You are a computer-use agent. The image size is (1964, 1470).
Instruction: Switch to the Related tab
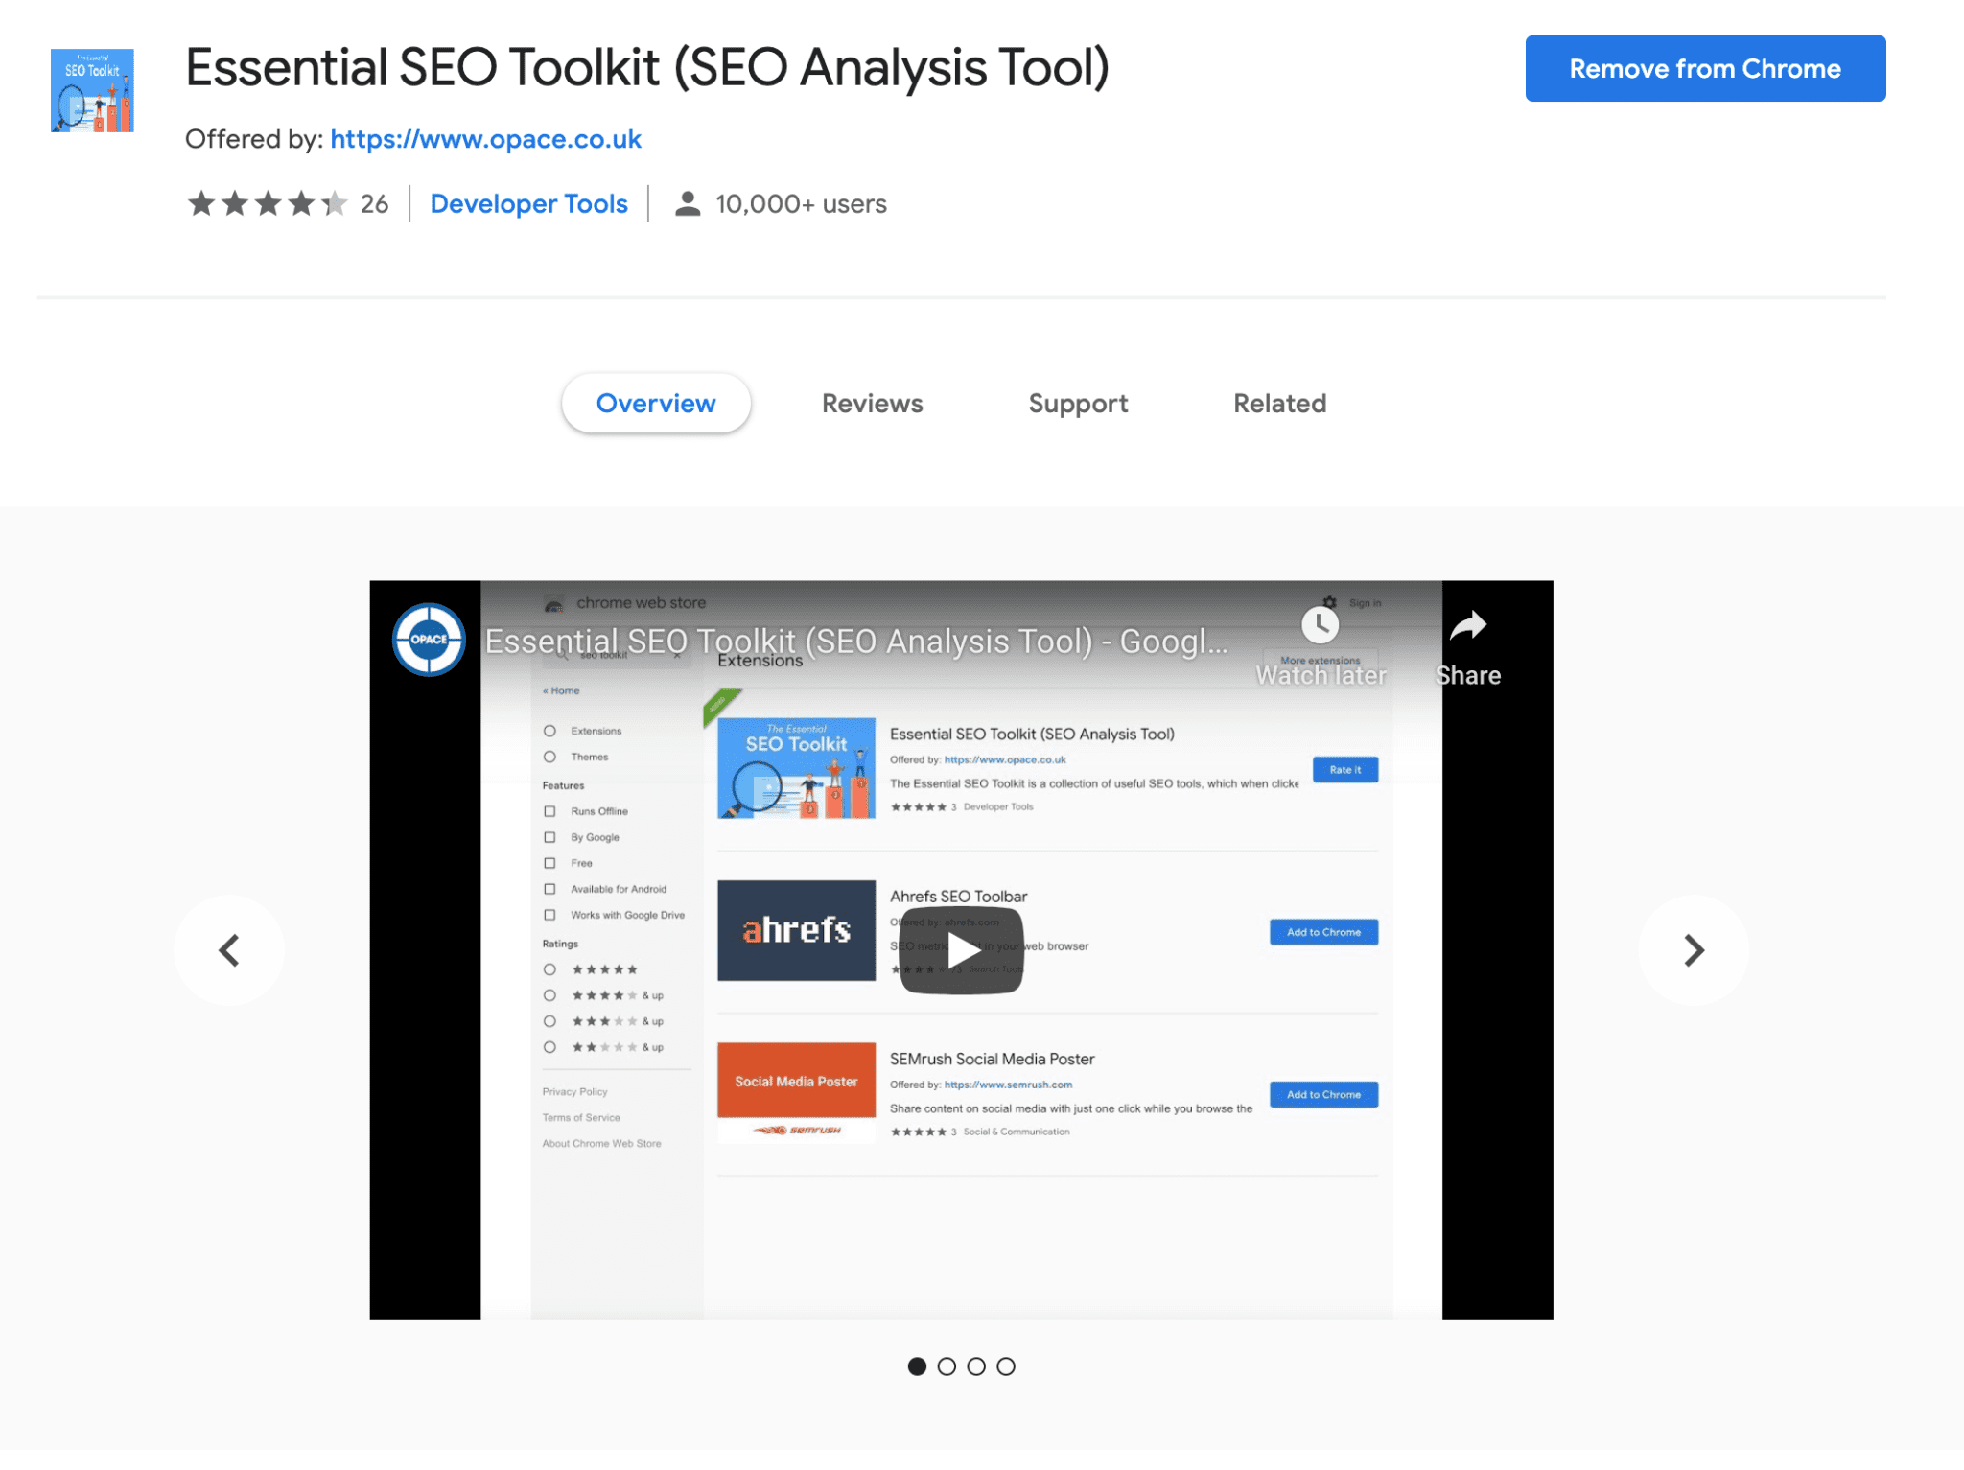point(1279,403)
